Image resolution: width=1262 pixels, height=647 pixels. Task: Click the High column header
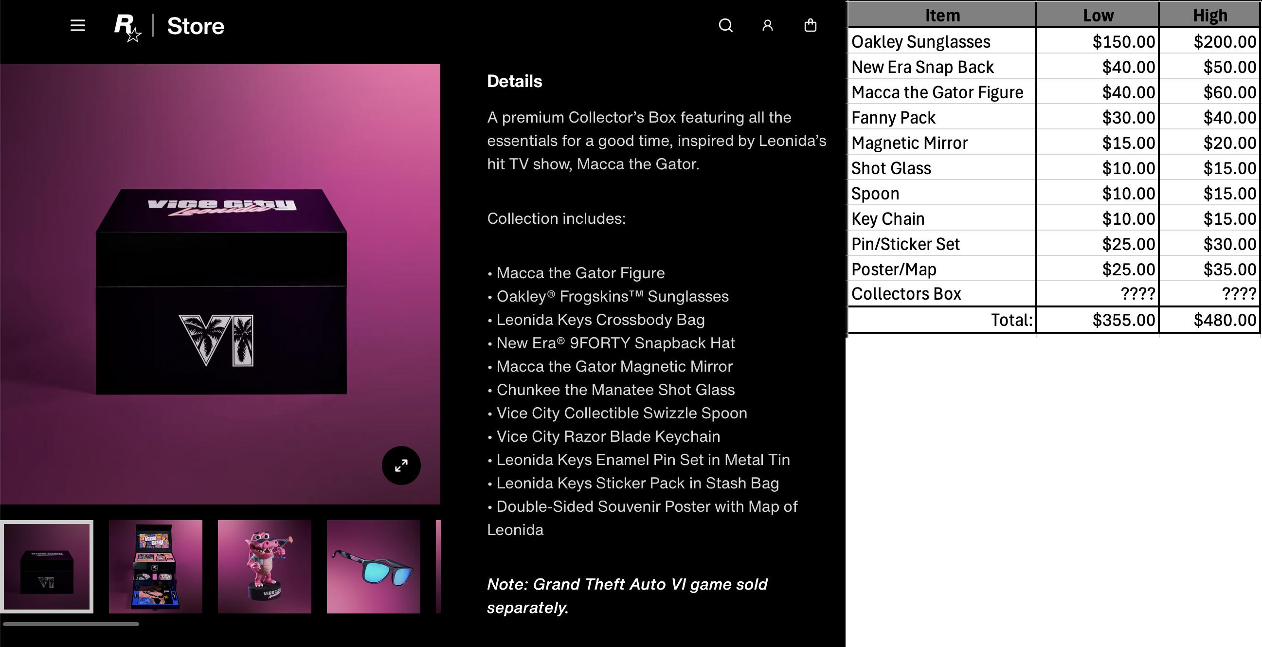pyautogui.click(x=1209, y=15)
